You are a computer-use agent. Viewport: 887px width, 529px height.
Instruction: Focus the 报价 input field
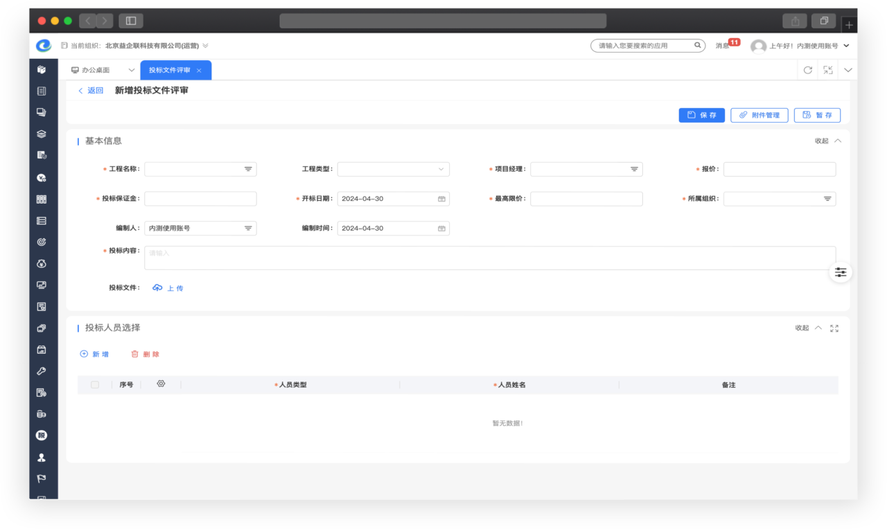pos(780,169)
